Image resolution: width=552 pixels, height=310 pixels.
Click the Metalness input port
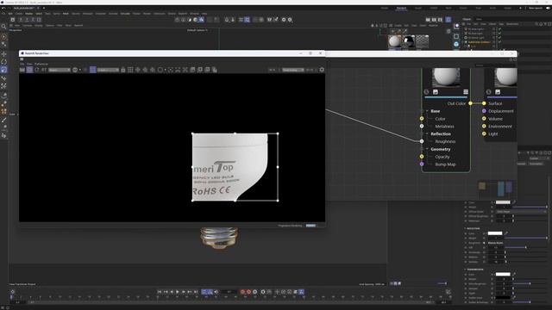click(422, 127)
